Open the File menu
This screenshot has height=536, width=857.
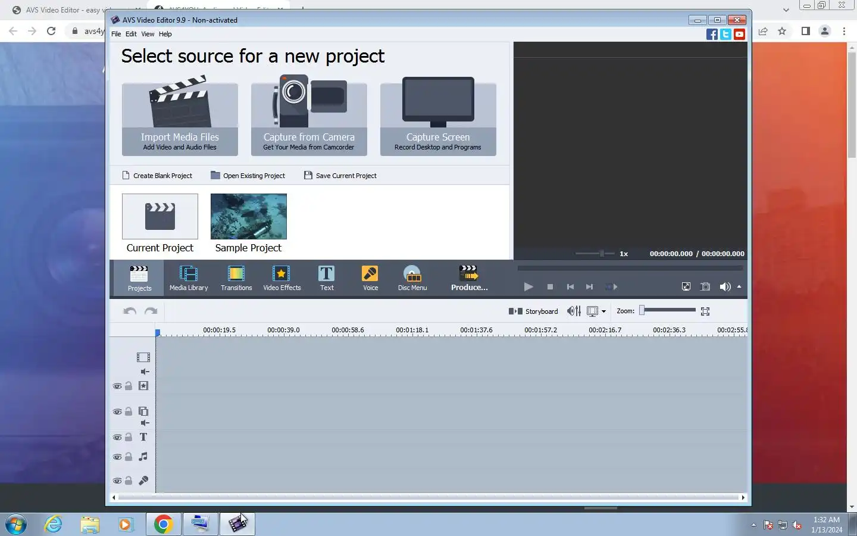pos(116,34)
